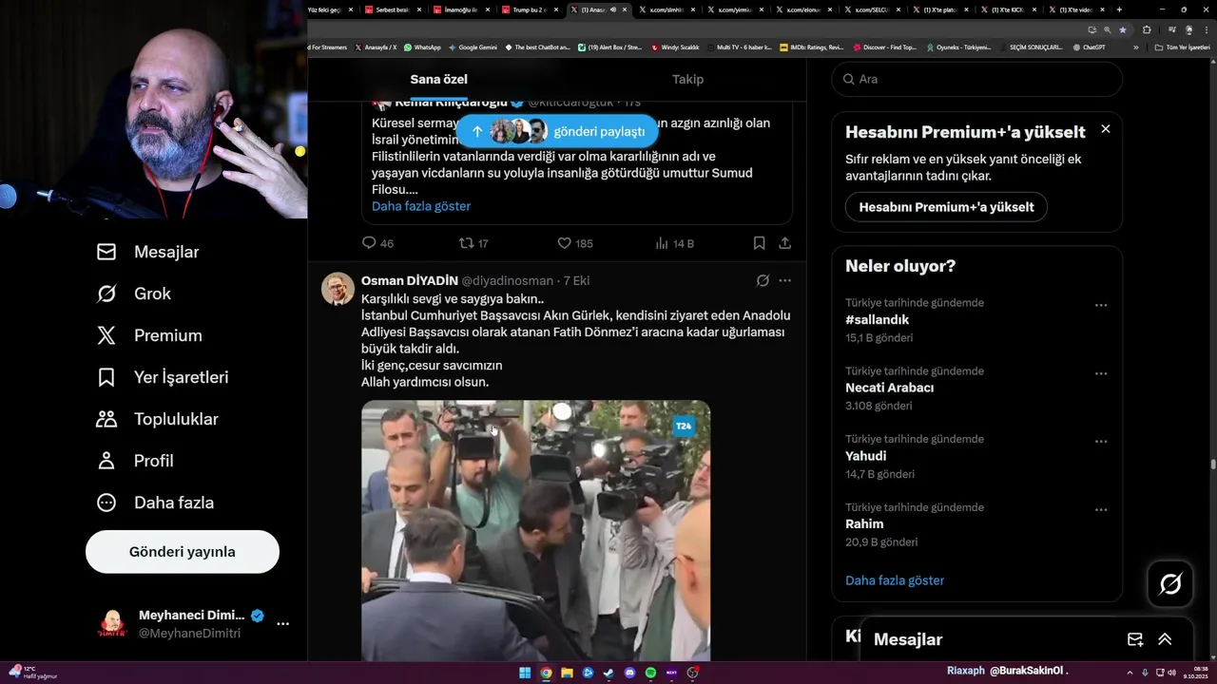Expand Daha fazla sidebar menu
The width and height of the screenshot is (1217, 684).
(x=155, y=503)
